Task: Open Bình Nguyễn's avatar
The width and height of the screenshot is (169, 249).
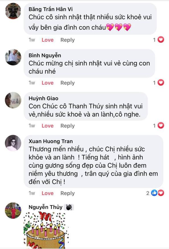Action: (x=13, y=57)
